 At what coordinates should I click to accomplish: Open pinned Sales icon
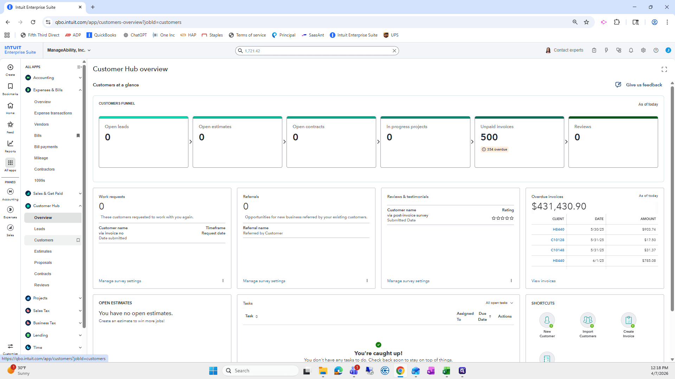point(10,228)
